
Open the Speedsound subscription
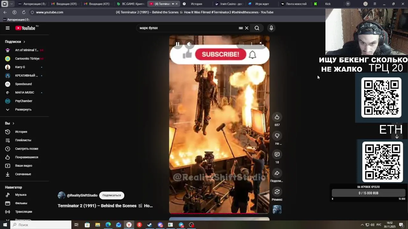tap(25, 84)
